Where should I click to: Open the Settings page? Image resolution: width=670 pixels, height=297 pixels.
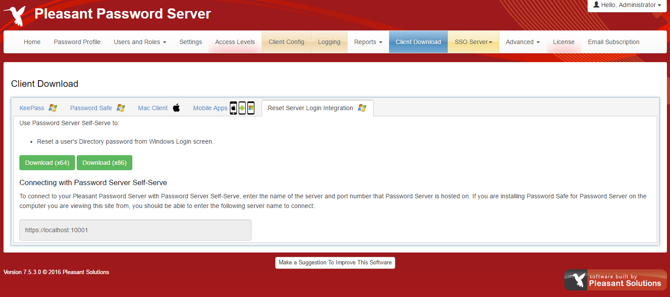click(191, 42)
